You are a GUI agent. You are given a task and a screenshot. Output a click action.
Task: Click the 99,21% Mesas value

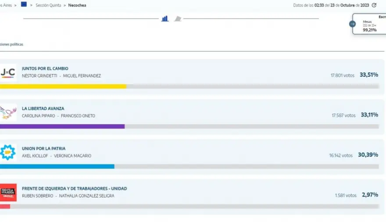tap(369, 30)
